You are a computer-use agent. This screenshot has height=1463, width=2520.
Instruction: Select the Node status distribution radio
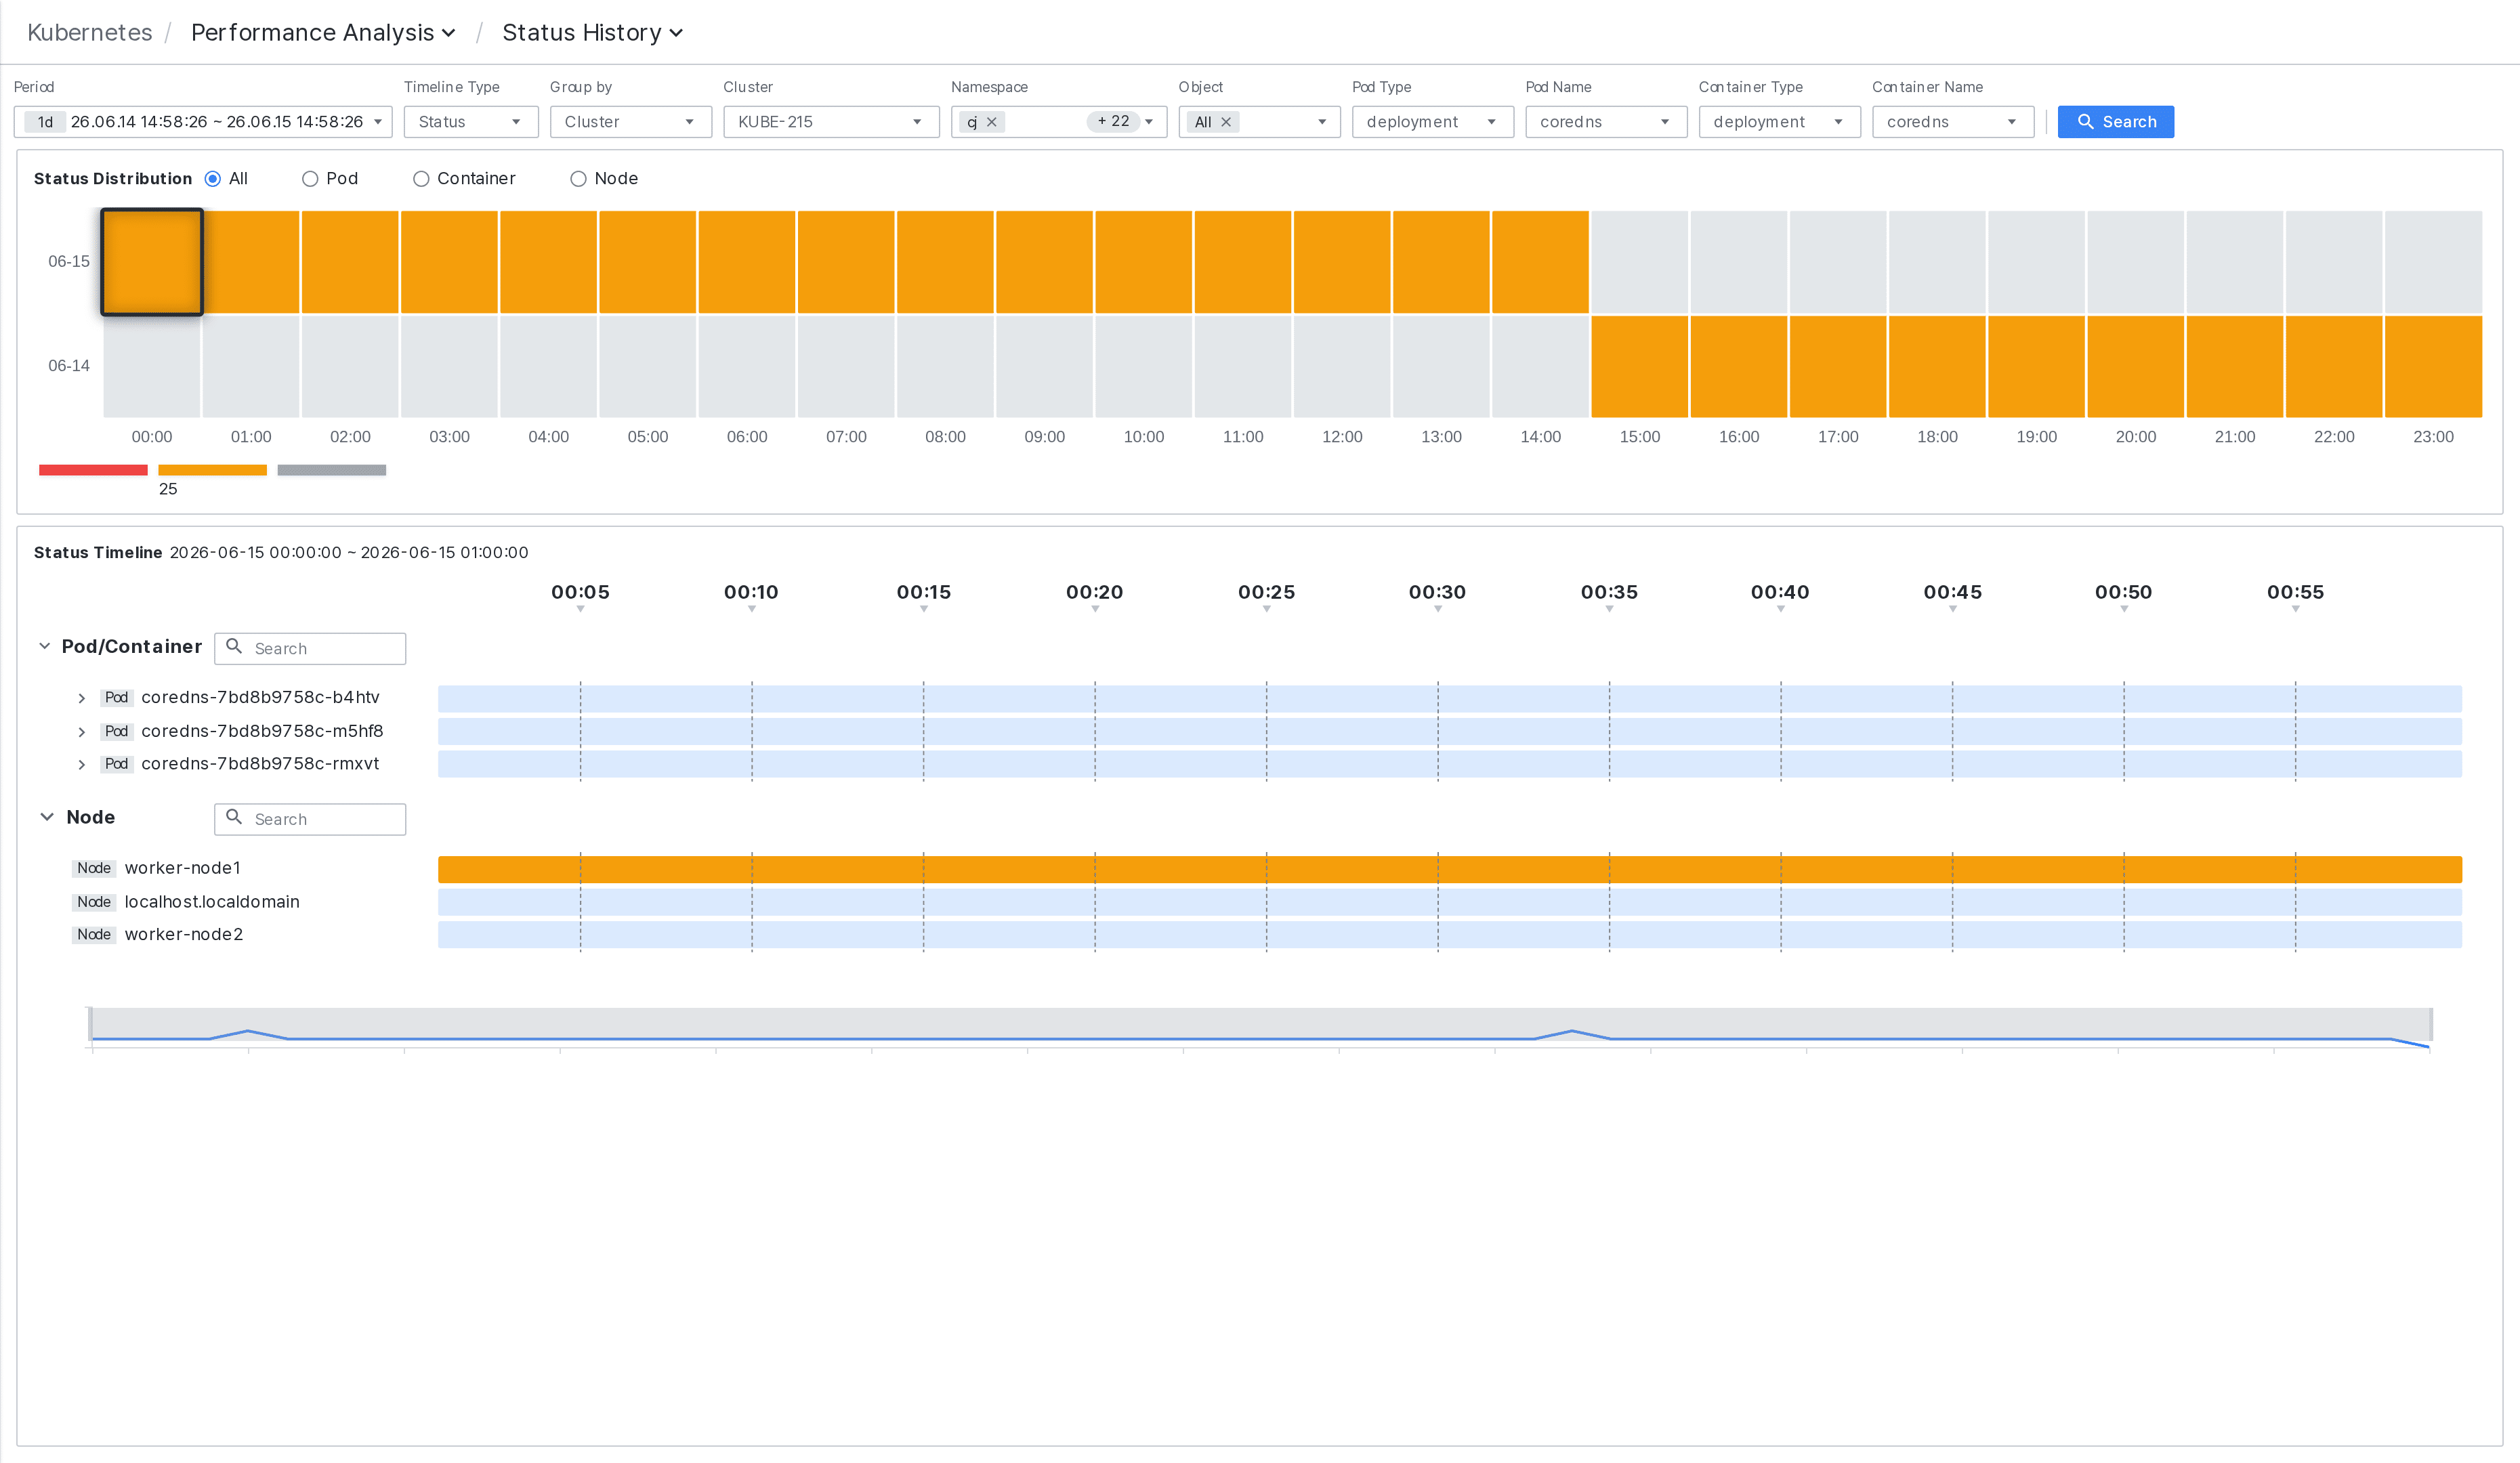pyautogui.click(x=578, y=179)
